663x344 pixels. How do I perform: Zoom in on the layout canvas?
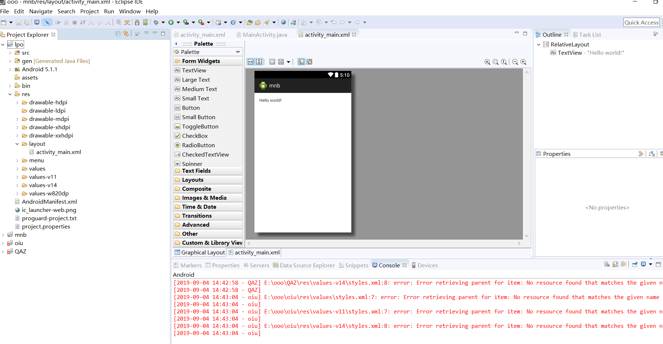pyautogui.click(x=523, y=62)
